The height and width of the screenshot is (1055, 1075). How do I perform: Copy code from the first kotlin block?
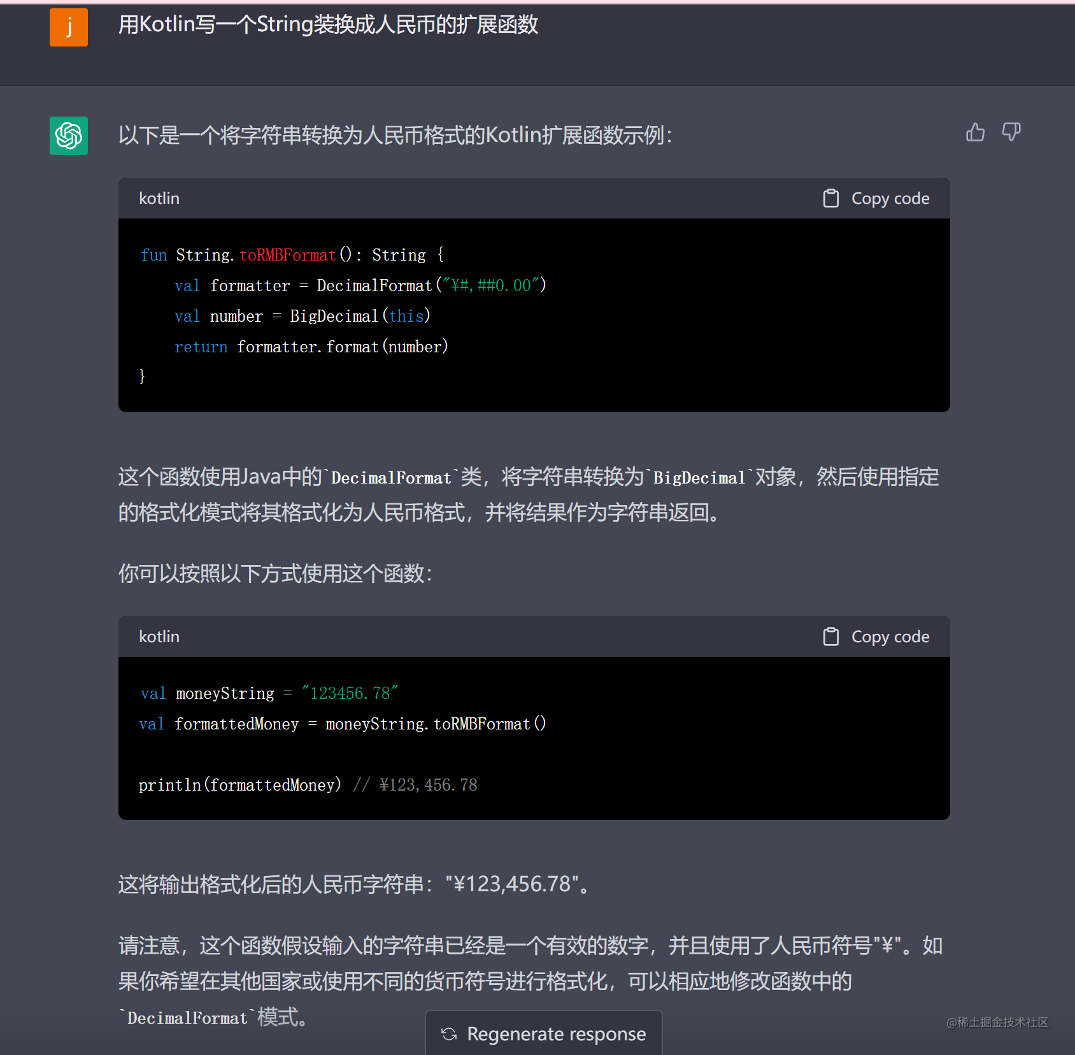coord(876,198)
